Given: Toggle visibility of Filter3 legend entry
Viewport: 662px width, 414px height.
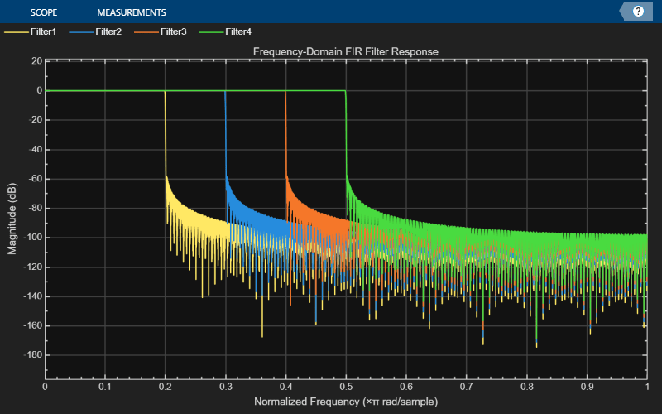Looking at the screenshot, I should (x=160, y=31).
